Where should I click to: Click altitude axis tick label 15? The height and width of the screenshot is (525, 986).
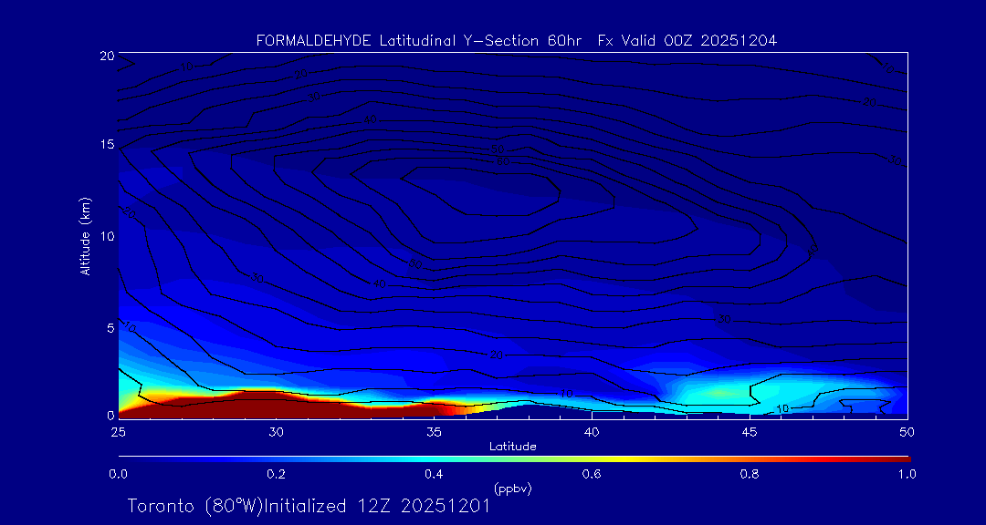106,145
